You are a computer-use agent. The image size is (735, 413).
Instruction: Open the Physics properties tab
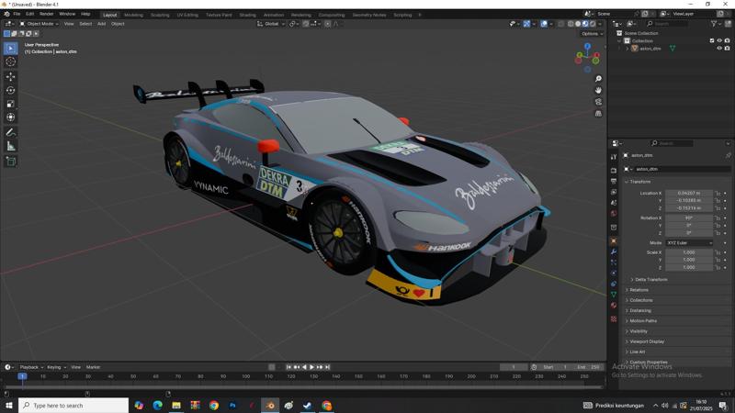pyautogui.click(x=614, y=273)
